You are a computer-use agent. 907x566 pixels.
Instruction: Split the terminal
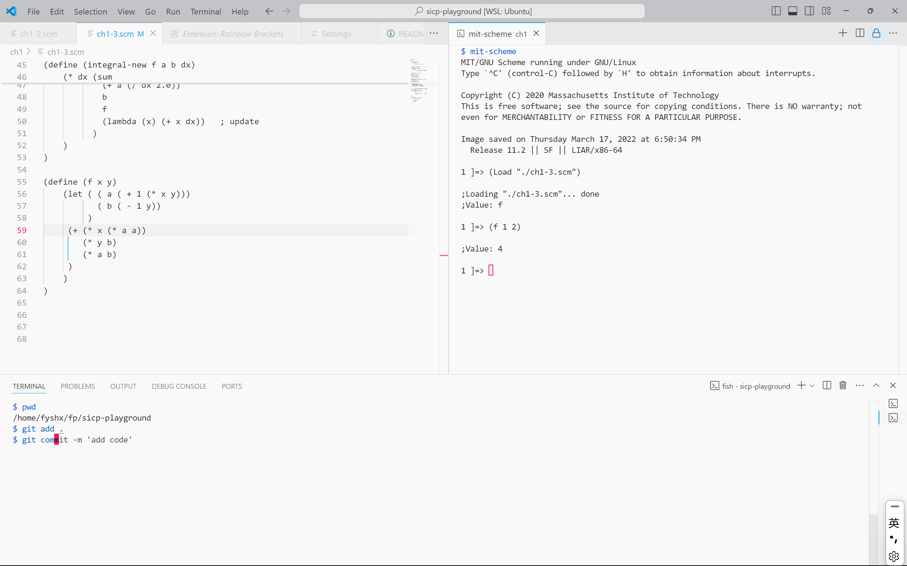point(827,386)
